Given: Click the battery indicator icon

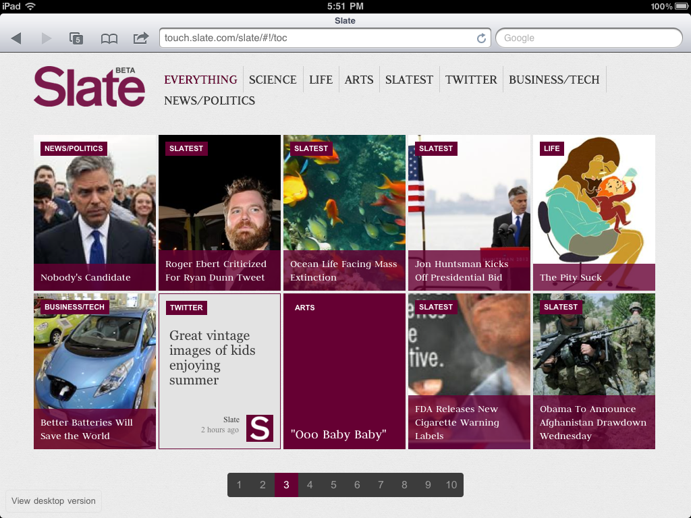Looking at the screenshot, I should 681,6.
